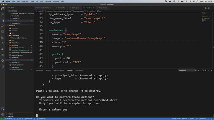The image size is (214, 120).
Task: Open the Terminal menu in menu bar
Action: [x=48, y=1]
